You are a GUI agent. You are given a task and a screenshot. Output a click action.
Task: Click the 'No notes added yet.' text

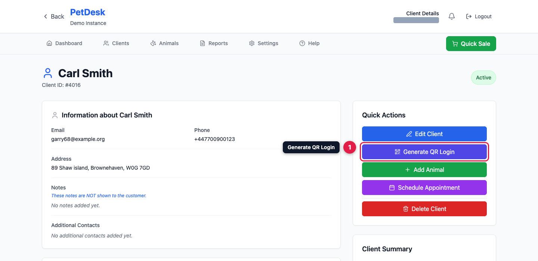(75, 205)
